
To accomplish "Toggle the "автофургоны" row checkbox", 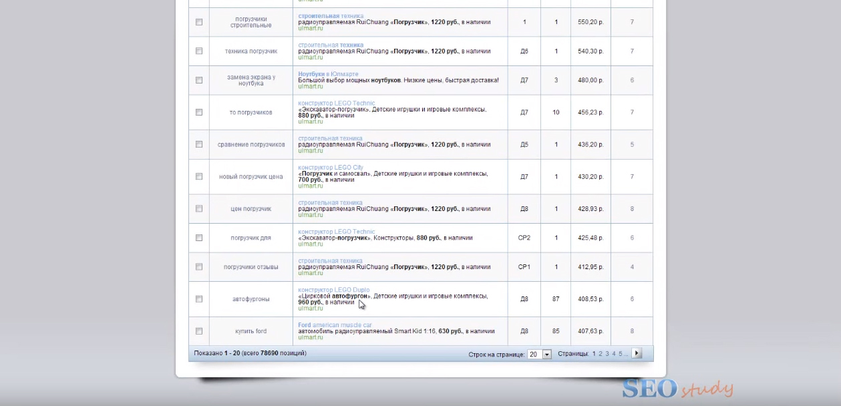I will (199, 299).
